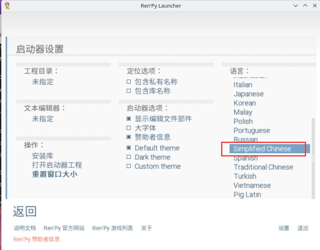
Task: Toggle the 显示编辑文件部件 checkbox
Action: (x=129, y=119)
